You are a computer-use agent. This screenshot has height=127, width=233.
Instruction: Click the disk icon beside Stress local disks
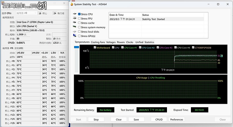pos(75,31)
